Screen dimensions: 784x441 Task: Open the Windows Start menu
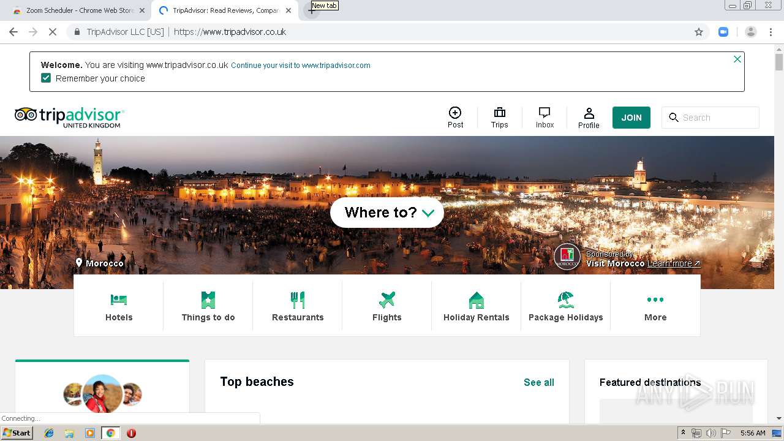coord(17,433)
